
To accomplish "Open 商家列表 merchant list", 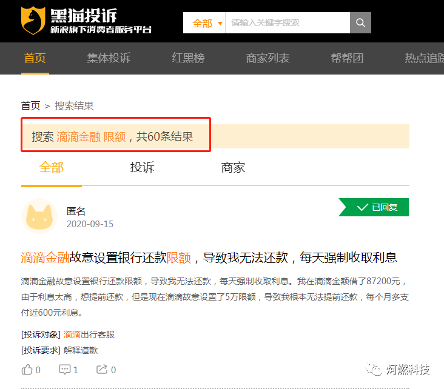I will pyautogui.click(x=267, y=58).
